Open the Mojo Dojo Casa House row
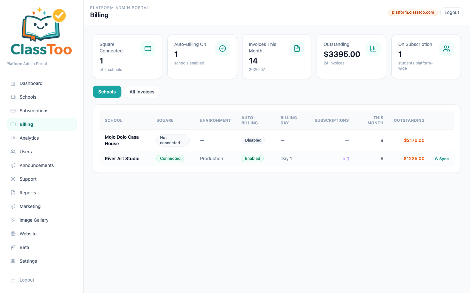This screenshot has height=293, width=470. 277,140
